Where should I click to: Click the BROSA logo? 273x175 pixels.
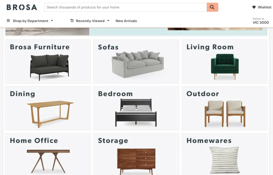[22, 7]
